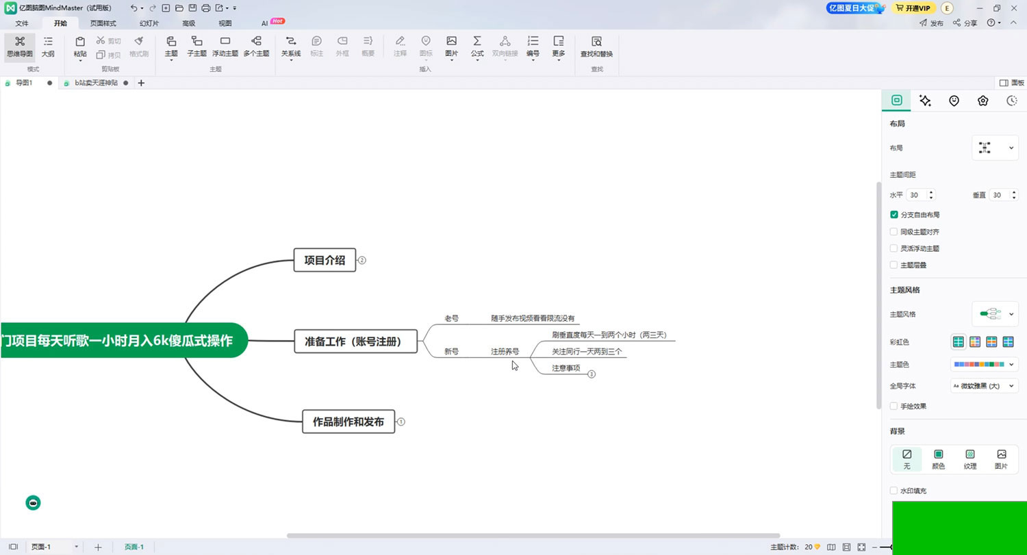Open the 主题风格 style dropdown

pyautogui.click(x=995, y=314)
